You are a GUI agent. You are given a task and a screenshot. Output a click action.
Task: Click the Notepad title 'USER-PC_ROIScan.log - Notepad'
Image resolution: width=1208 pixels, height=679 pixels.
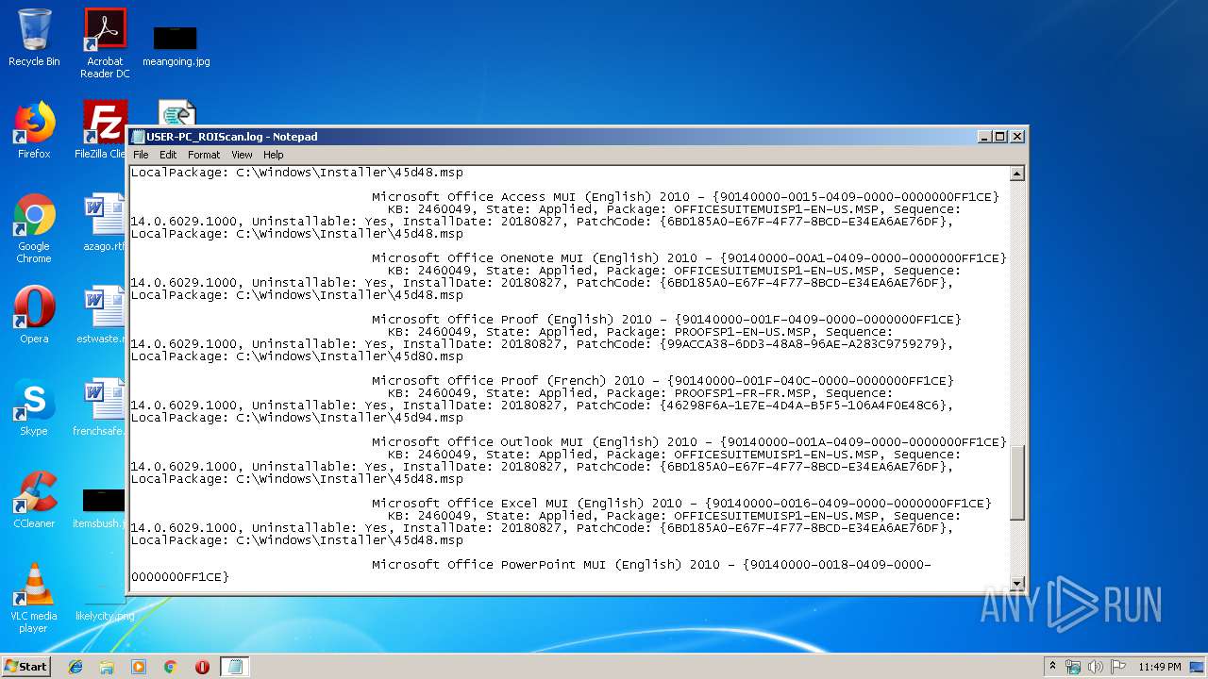(232, 137)
